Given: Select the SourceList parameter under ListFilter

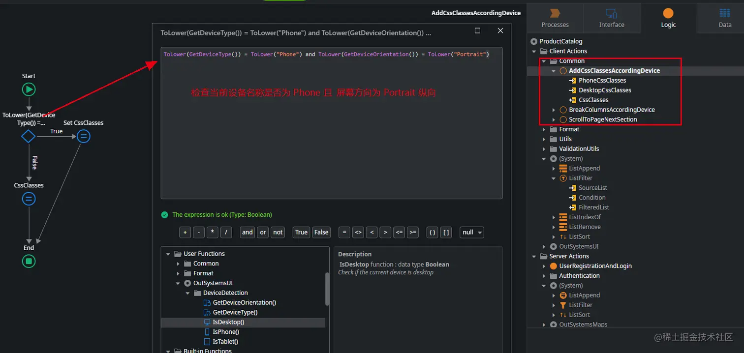Looking at the screenshot, I should tap(592, 188).
